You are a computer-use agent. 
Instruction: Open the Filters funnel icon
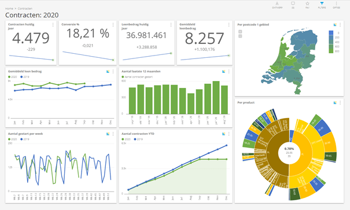coord(322,5)
